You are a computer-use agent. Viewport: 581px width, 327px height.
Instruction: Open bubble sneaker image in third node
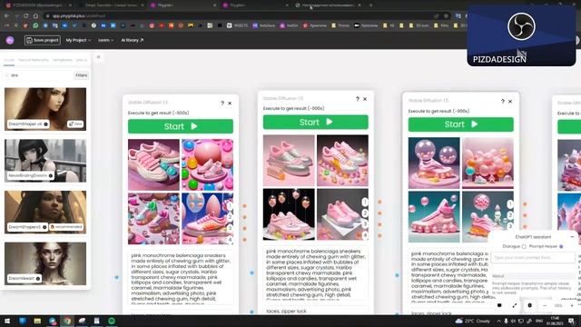click(x=434, y=163)
